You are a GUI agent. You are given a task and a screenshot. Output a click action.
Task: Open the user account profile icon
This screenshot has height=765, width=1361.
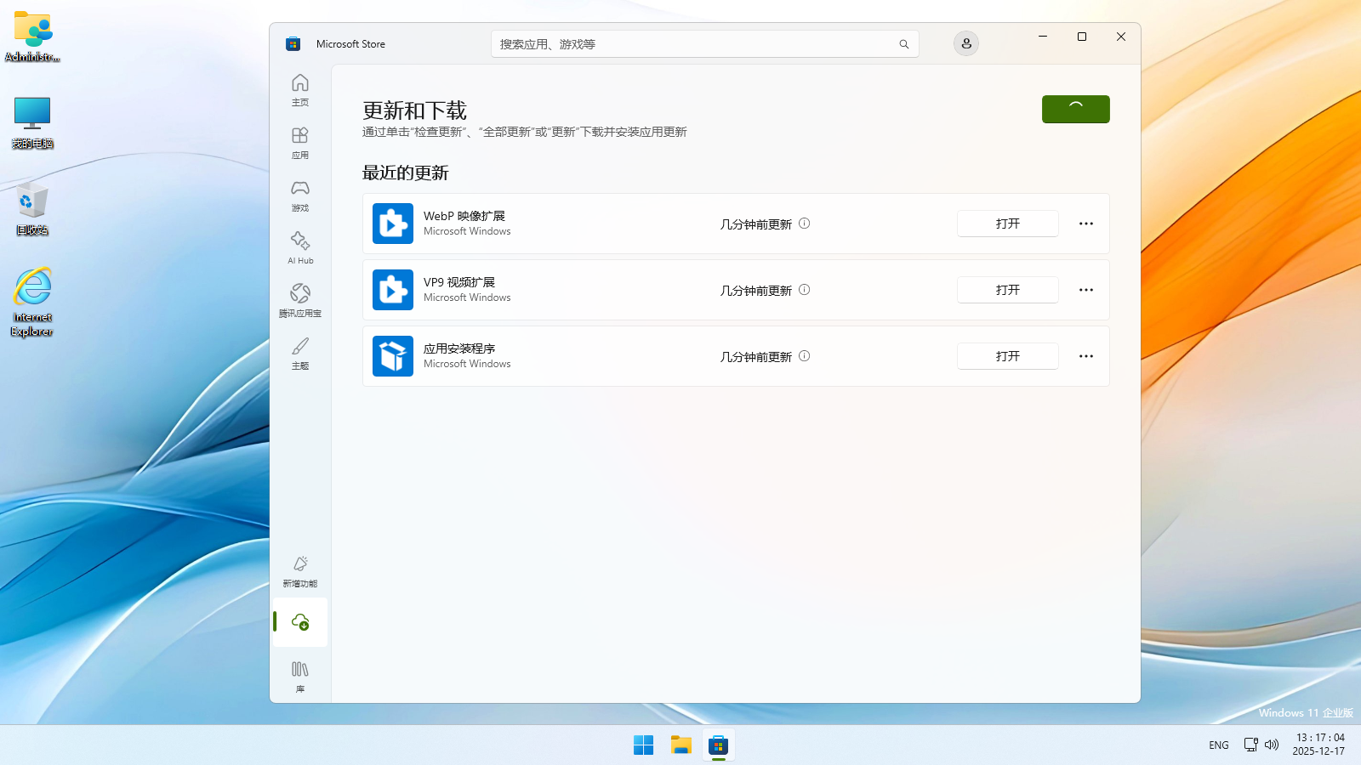966,43
